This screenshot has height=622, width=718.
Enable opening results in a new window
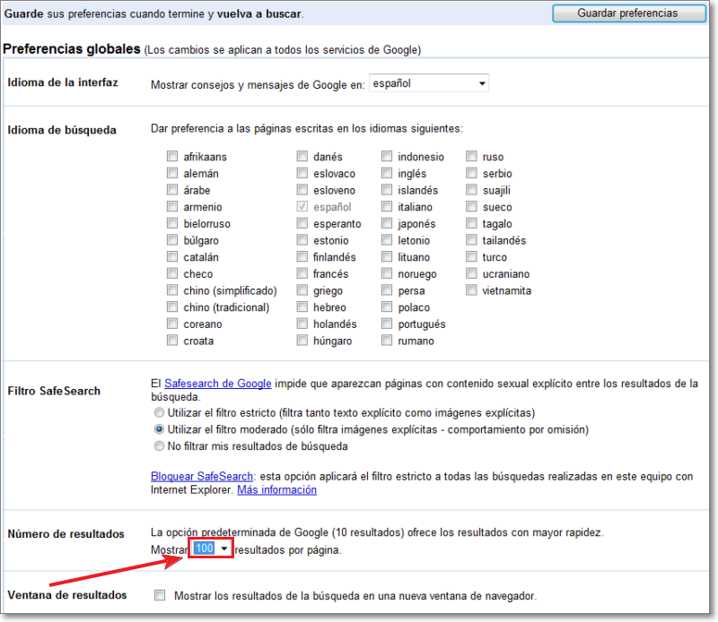[160, 595]
